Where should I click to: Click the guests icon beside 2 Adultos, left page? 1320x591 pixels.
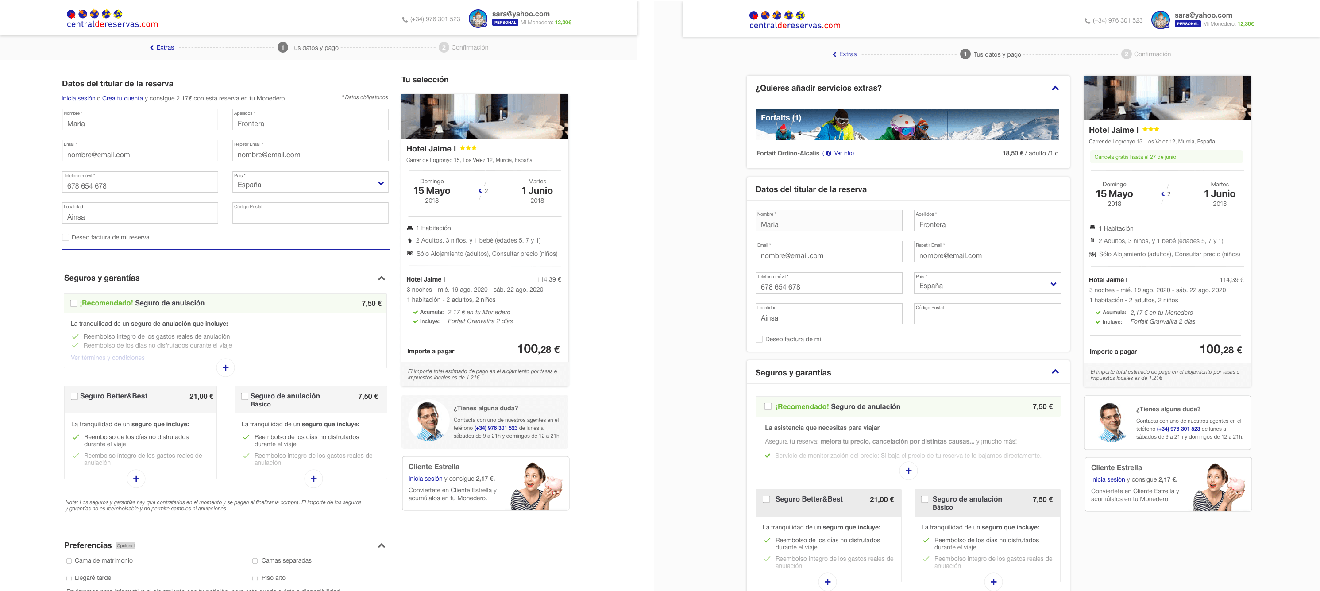409,240
